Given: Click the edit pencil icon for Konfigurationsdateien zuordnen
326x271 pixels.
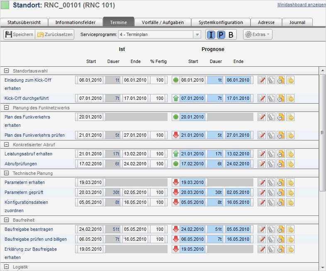Looking at the screenshot, I should click(x=262, y=203).
